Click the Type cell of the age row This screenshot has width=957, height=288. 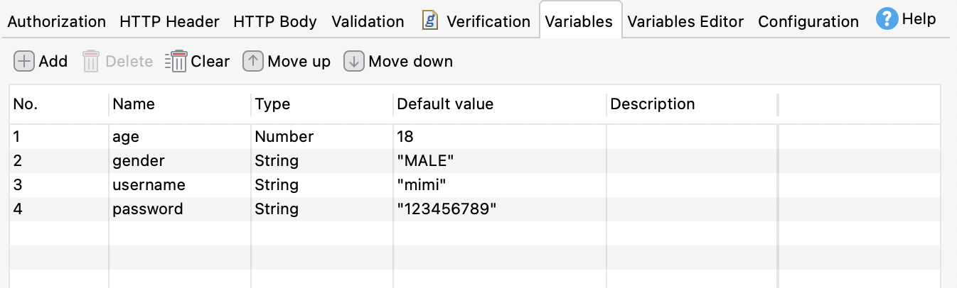point(284,137)
